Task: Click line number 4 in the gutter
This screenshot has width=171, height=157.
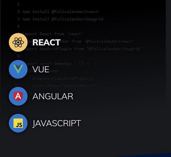Action: (x=18, y=26)
